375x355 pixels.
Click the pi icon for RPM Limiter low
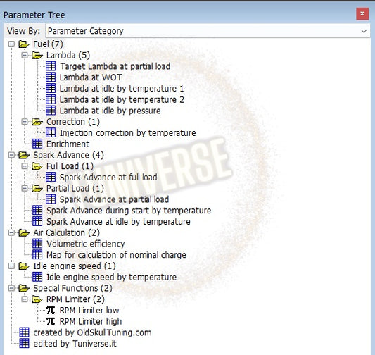click(x=51, y=310)
